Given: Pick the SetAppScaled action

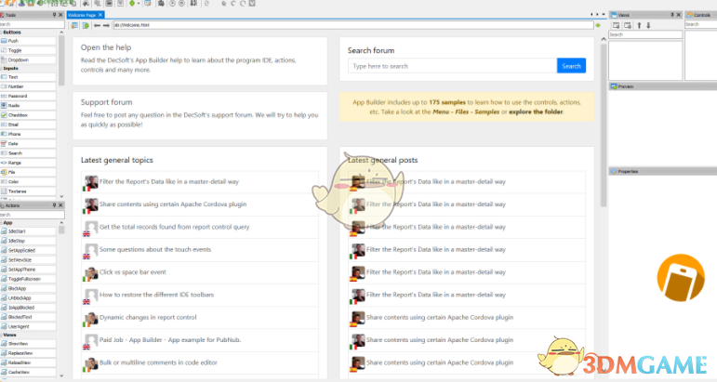Looking at the screenshot, I should pos(28,250).
